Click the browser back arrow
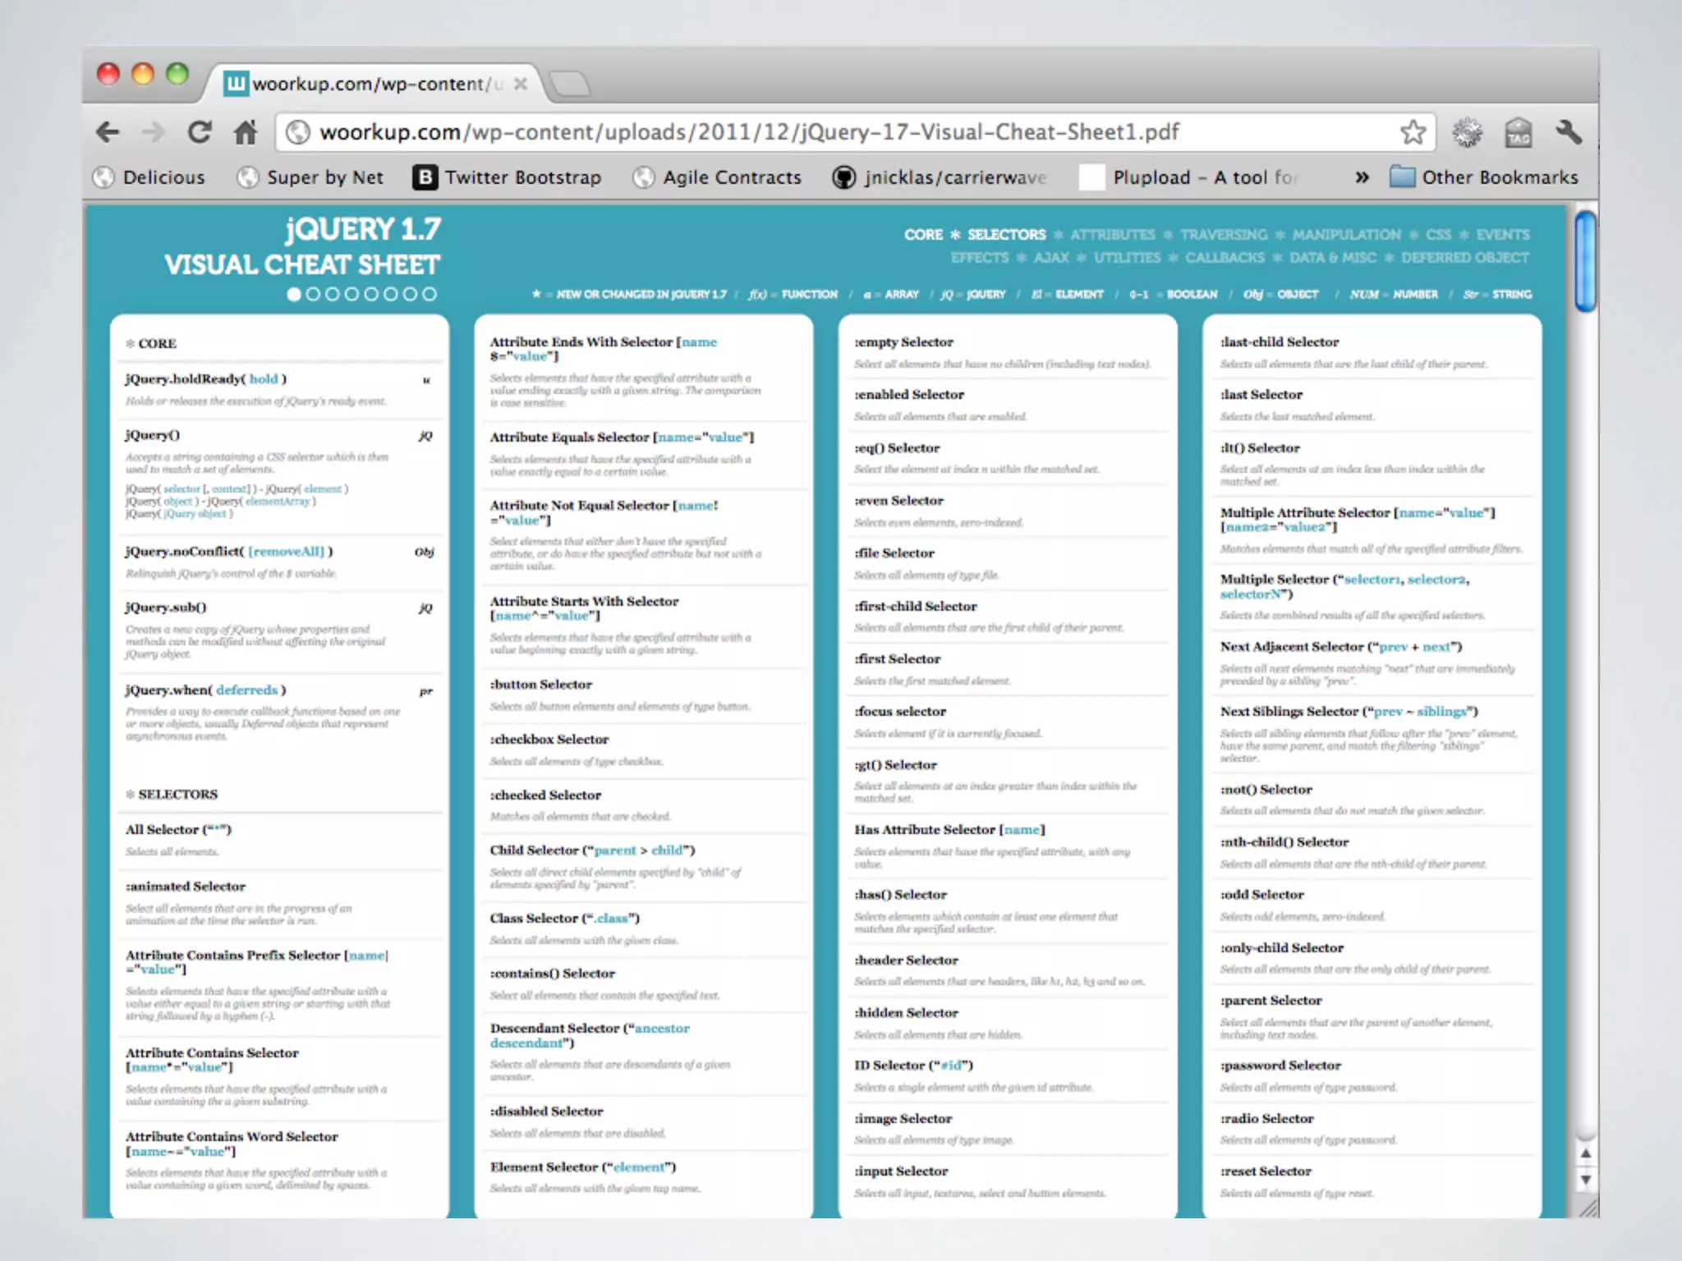 coord(108,132)
